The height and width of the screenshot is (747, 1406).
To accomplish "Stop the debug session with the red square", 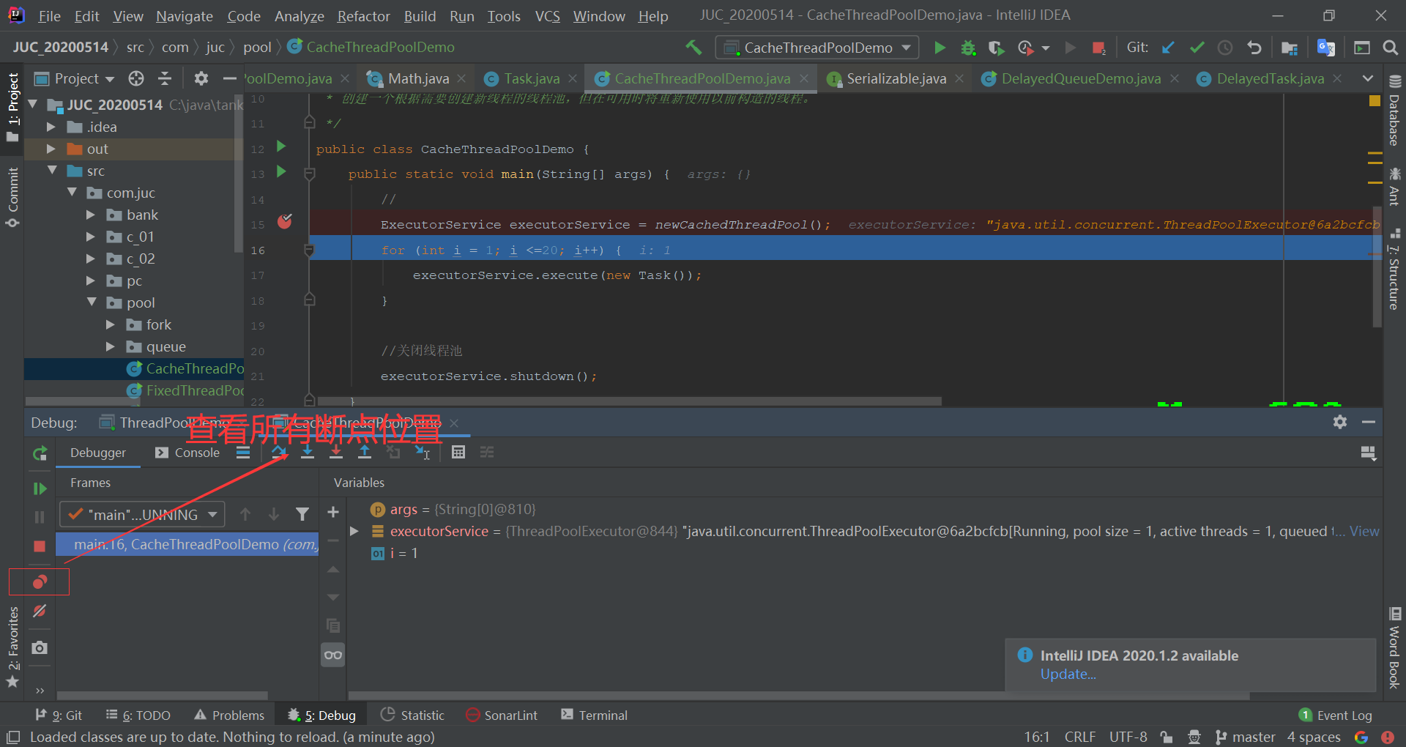I will [40, 546].
